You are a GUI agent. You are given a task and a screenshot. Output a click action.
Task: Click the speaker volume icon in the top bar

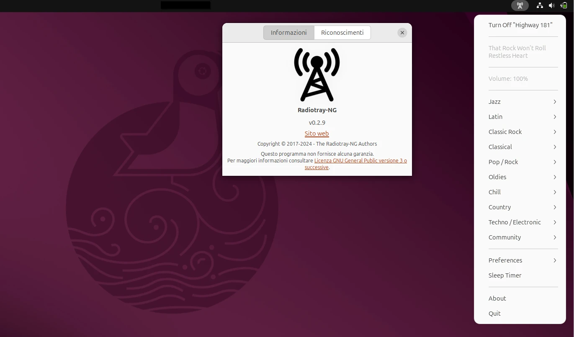coord(551,5)
